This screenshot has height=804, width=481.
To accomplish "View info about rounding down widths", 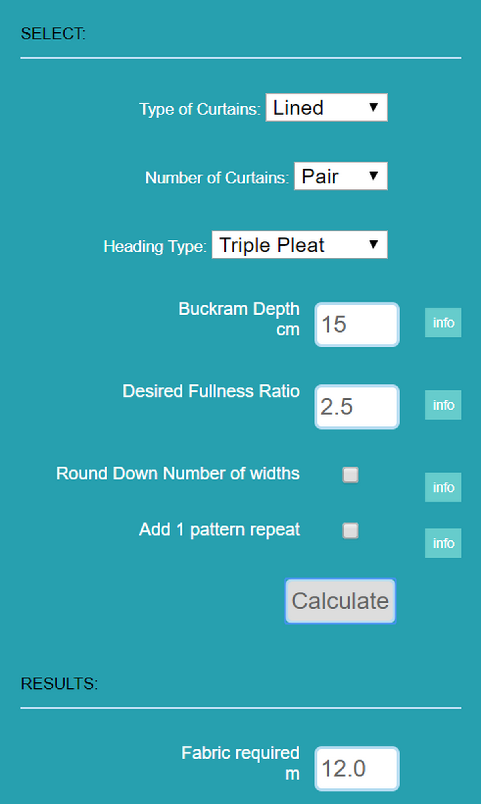I will pyautogui.click(x=443, y=487).
